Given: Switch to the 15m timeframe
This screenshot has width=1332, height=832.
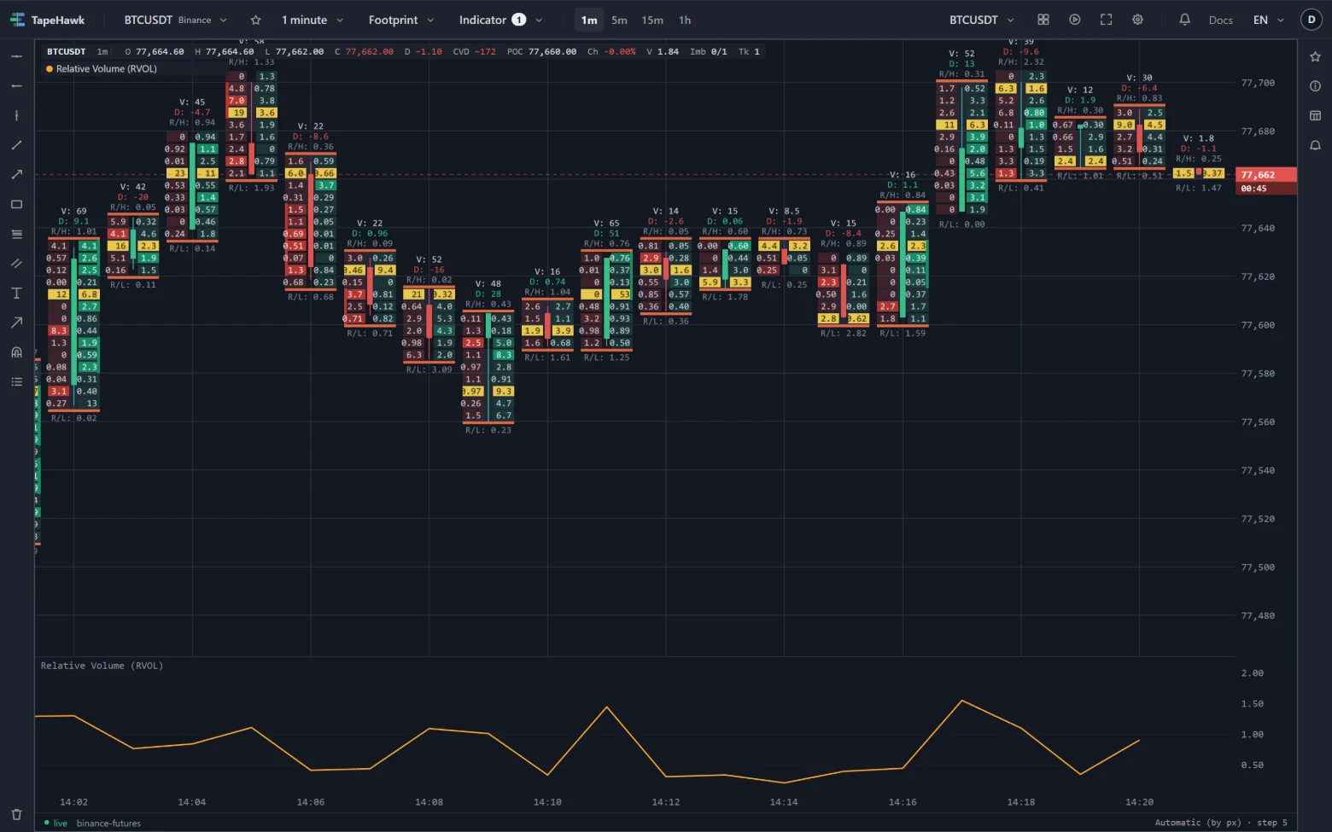Looking at the screenshot, I should (652, 20).
